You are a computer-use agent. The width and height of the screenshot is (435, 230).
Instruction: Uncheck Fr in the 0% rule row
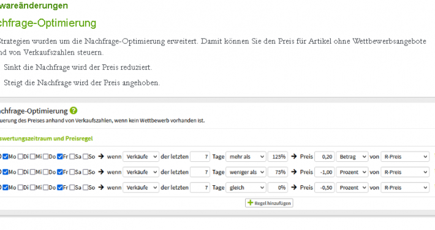[60, 188]
